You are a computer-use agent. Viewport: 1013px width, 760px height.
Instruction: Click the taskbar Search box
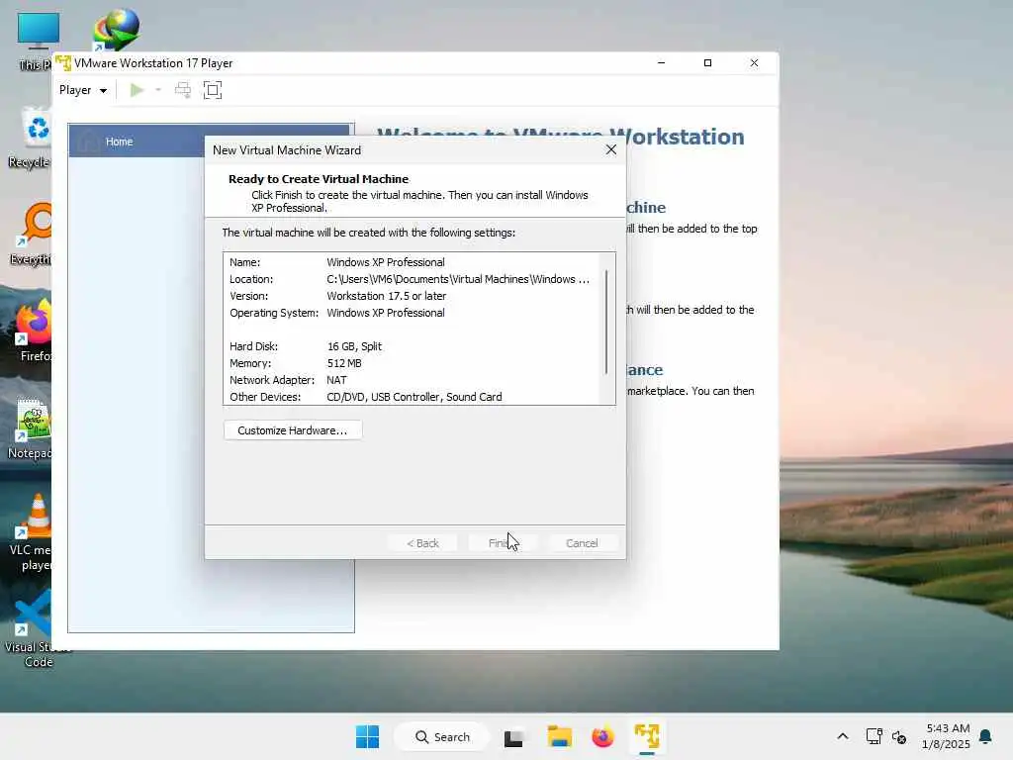[442, 736]
